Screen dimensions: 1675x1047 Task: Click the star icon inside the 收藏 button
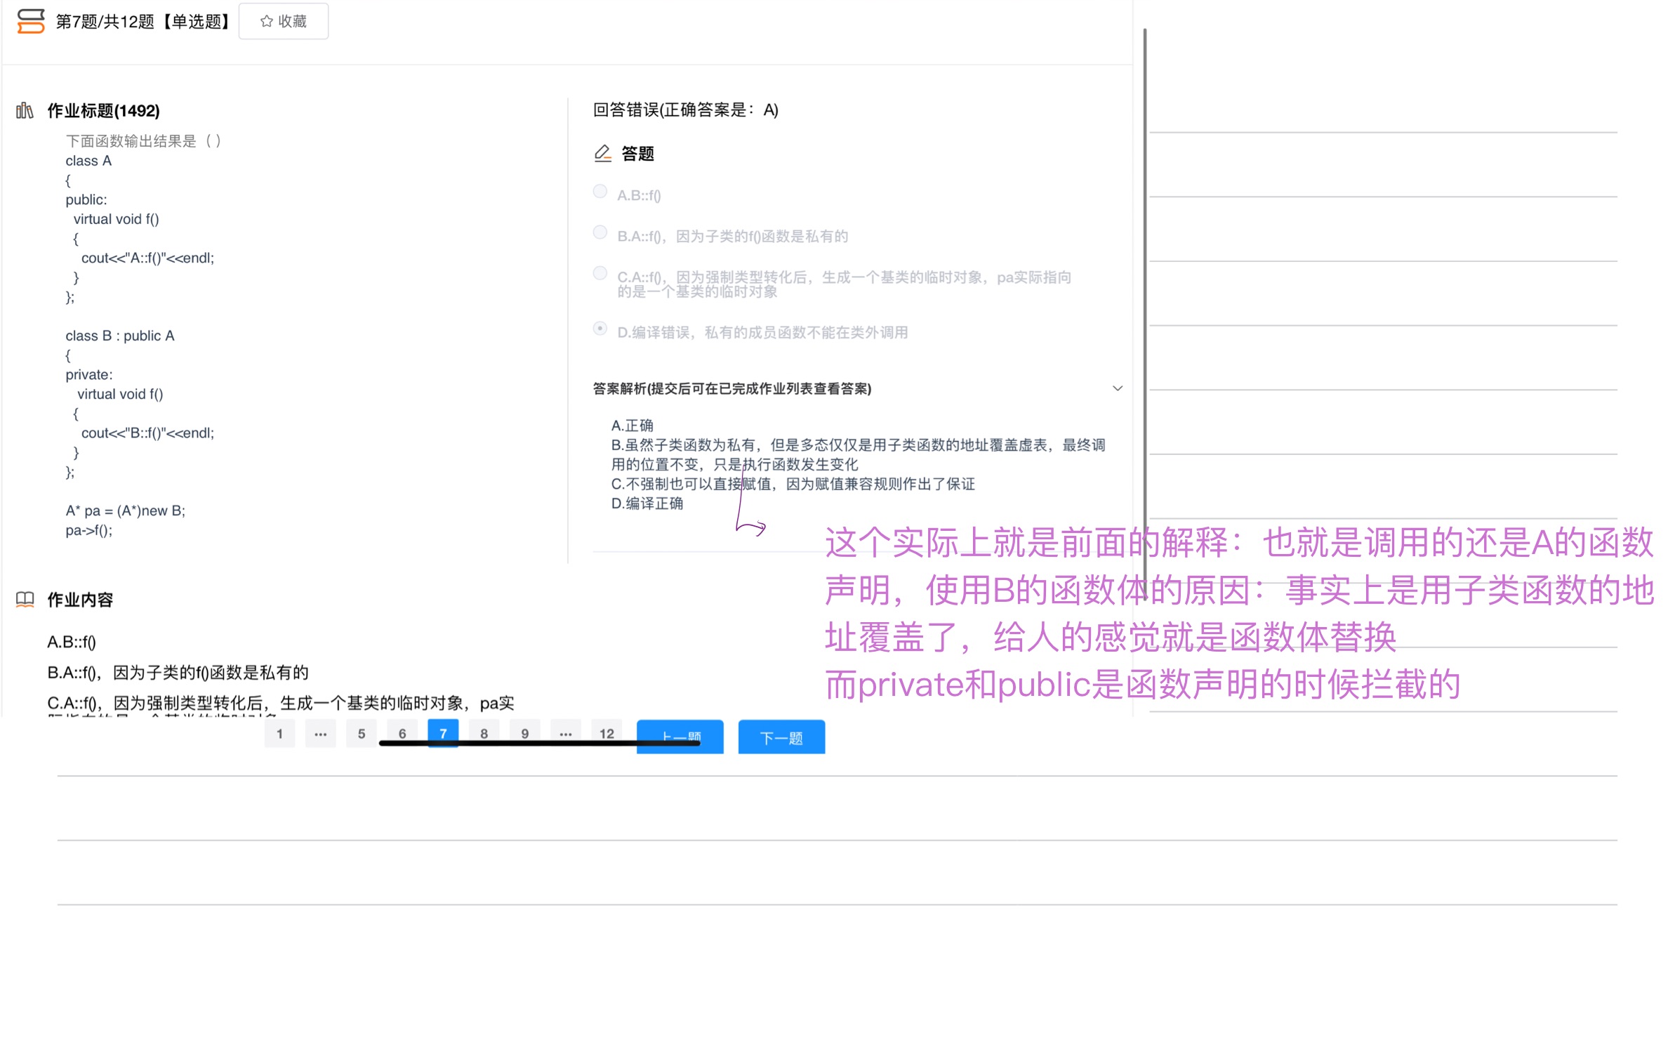(x=265, y=21)
